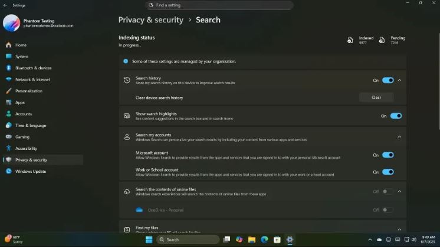Open Gaming controller icon
This screenshot has width=440, height=247.
point(9,137)
